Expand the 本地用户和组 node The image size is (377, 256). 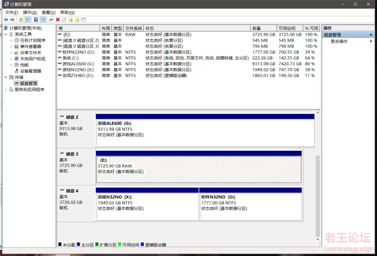pos(11,59)
